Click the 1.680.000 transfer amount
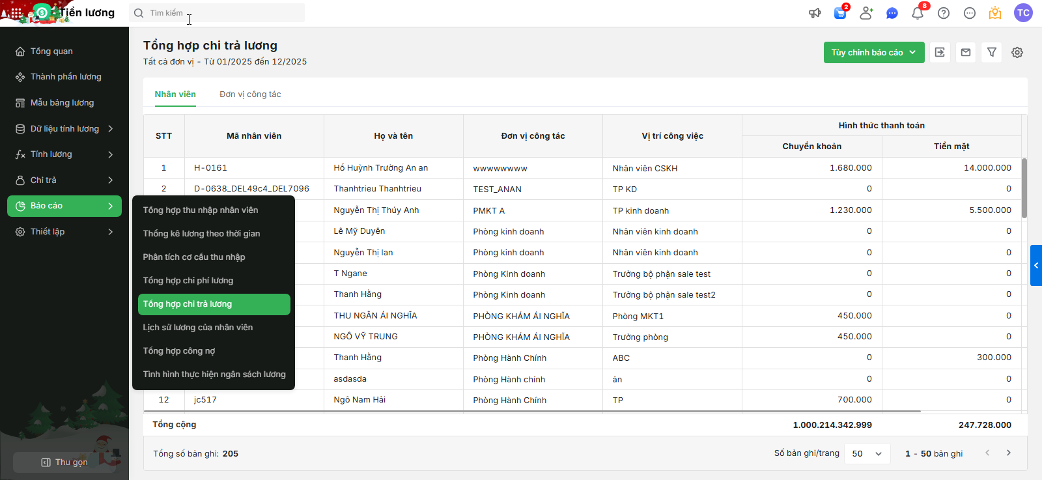Viewport: 1042px width, 480px height. click(851, 168)
